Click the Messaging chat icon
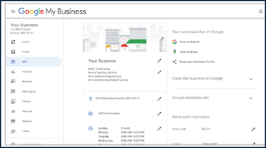Viewport: 266px width, 148px height. pos(13,91)
